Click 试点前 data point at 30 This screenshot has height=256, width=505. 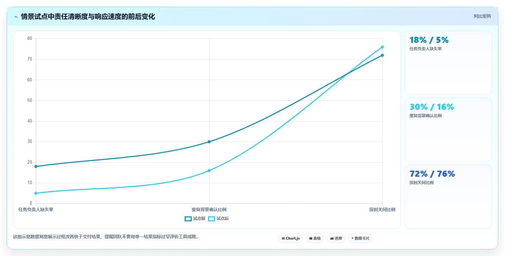[x=209, y=142]
